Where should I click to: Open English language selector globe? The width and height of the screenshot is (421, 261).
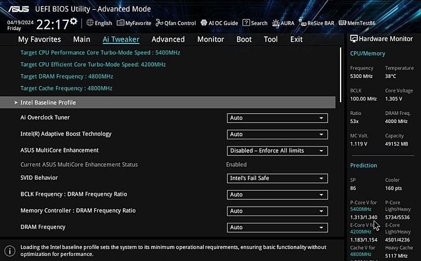(x=99, y=23)
